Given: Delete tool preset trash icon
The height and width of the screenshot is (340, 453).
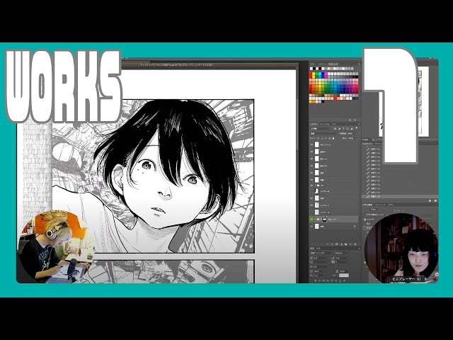Looking at the screenshot, I should coord(436,200).
